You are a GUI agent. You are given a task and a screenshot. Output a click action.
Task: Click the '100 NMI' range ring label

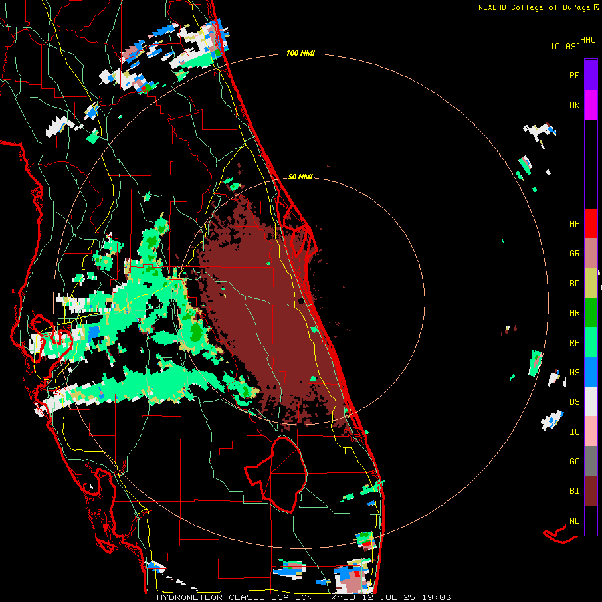click(x=300, y=53)
